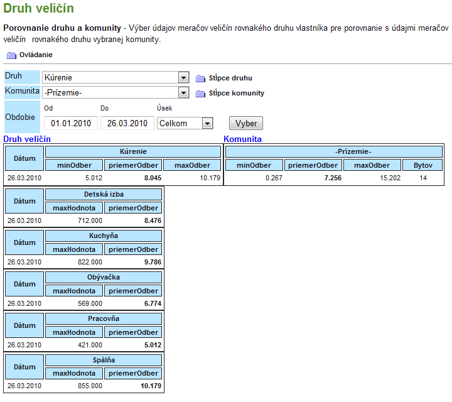Open the Stĺpce druhu link
This screenshot has height=402, width=452.
click(x=230, y=79)
